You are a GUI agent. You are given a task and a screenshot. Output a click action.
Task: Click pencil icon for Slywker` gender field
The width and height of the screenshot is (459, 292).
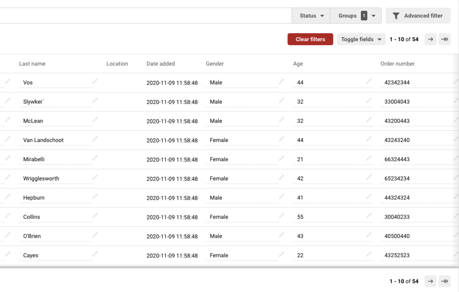[281, 101]
